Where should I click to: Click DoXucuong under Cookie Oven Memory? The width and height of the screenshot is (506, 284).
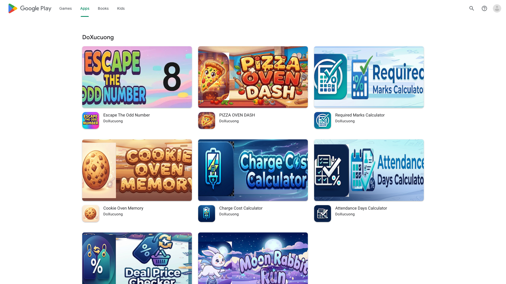tap(113, 214)
